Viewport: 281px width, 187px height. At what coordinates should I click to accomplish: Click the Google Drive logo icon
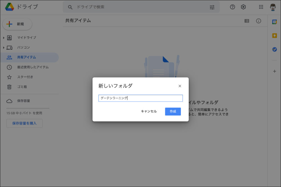[10, 7]
